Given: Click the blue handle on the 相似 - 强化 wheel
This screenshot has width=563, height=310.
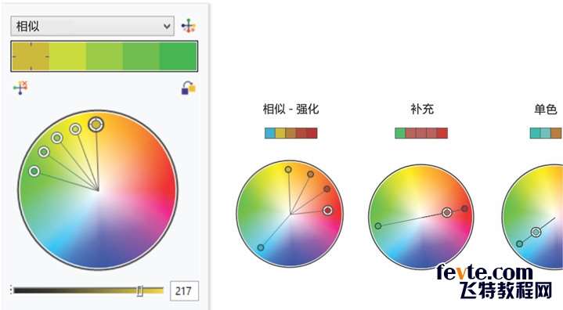Looking at the screenshot, I should click(x=261, y=247).
